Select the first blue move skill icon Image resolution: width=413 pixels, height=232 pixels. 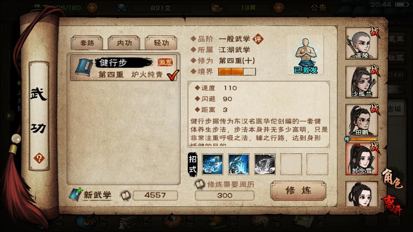click(x=212, y=164)
